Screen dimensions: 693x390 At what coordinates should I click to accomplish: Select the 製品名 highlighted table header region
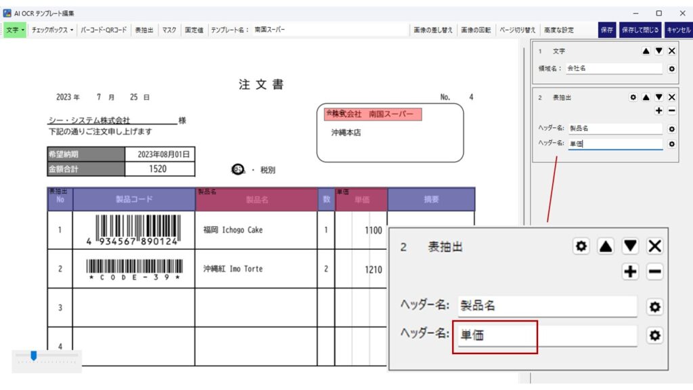pos(256,200)
